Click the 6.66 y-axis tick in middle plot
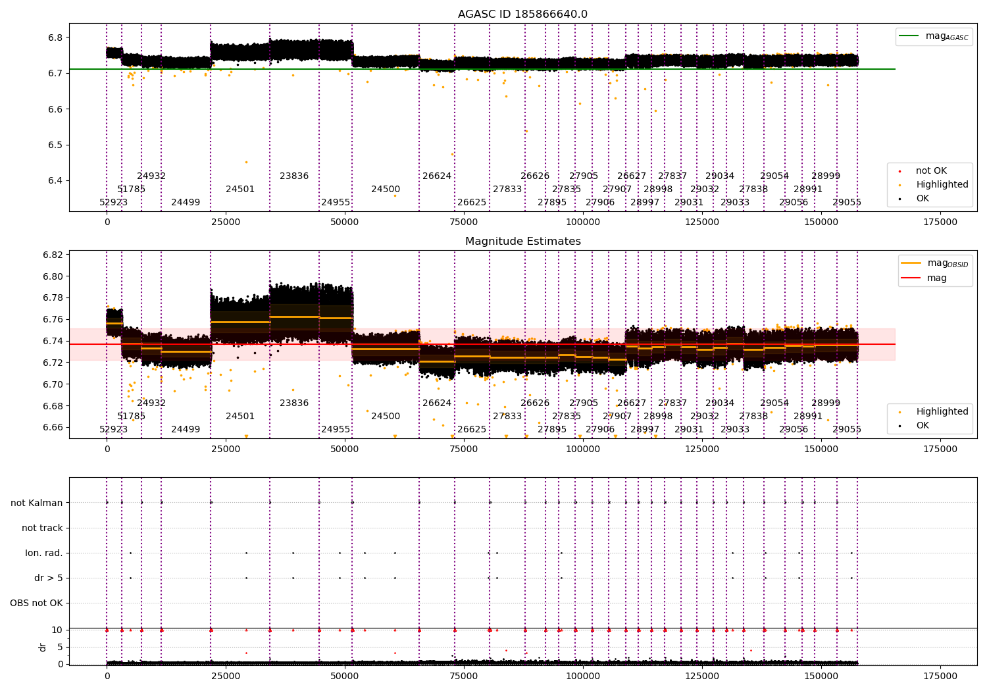987x691 pixels. tap(53, 428)
